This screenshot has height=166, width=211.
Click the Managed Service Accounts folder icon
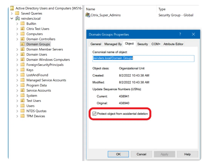pyautogui.click(x=22, y=80)
